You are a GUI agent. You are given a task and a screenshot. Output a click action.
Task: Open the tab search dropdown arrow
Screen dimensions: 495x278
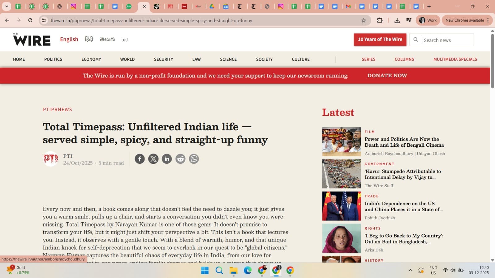6,6
